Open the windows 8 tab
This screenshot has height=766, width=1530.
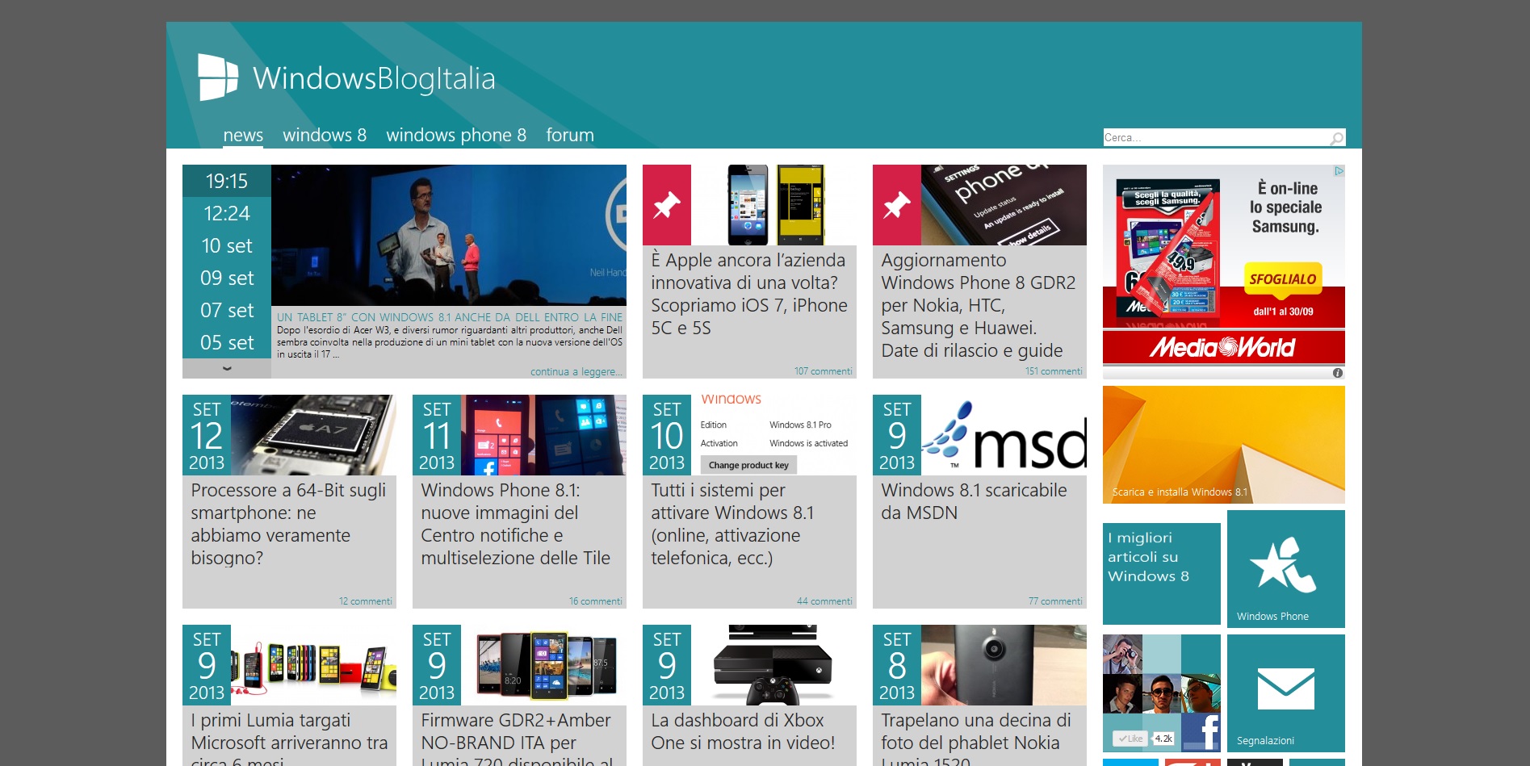pos(325,136)
